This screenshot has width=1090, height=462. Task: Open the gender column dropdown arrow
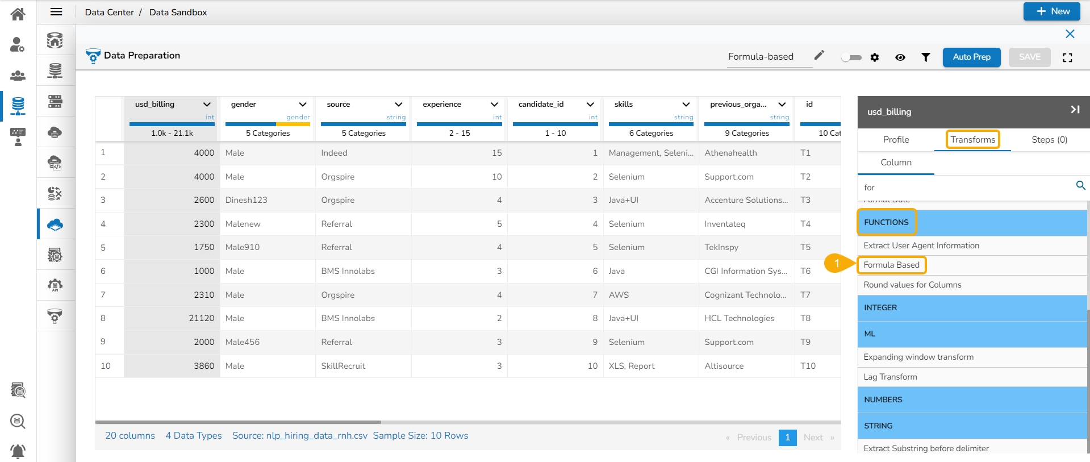pos(303,105)
